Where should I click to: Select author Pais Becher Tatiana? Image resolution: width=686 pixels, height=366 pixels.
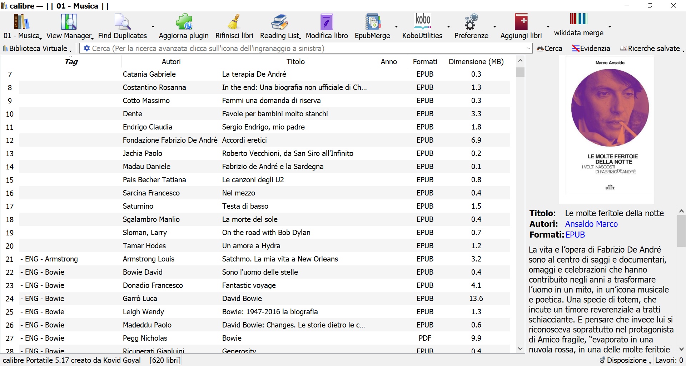pyautogui.click(x=154, y=180)
